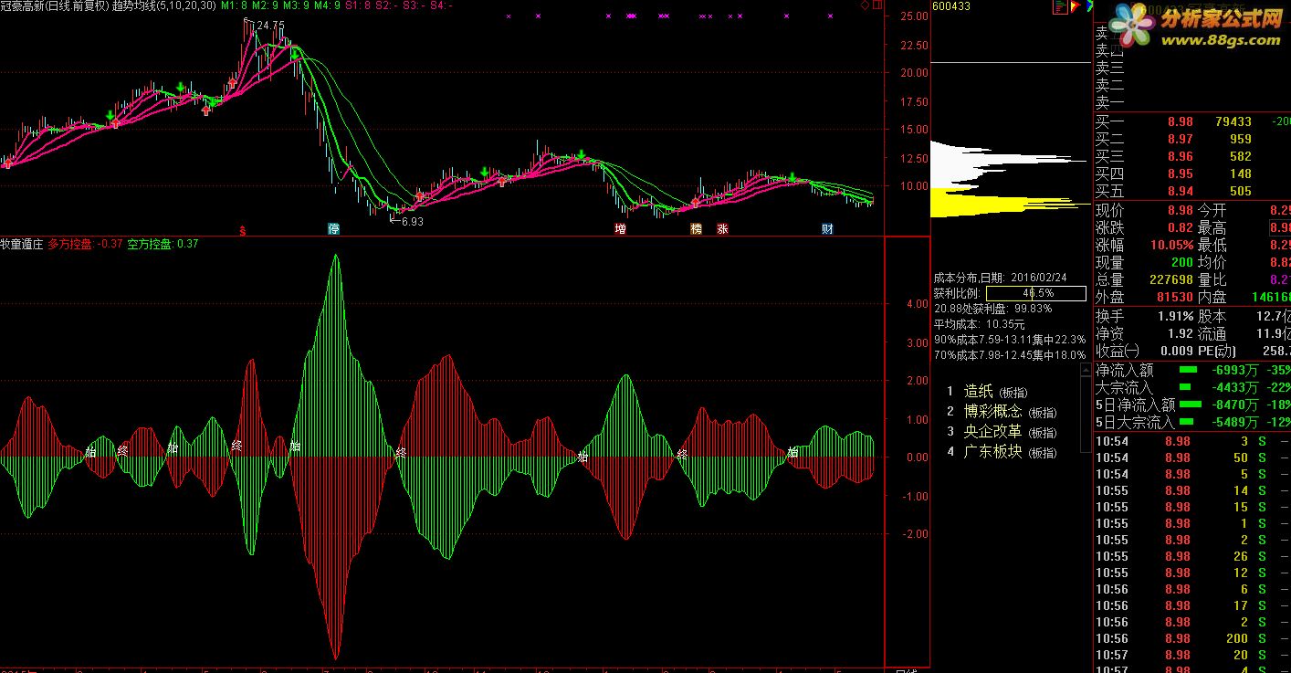Open the 广东板块 sector link

coord(992,452)
